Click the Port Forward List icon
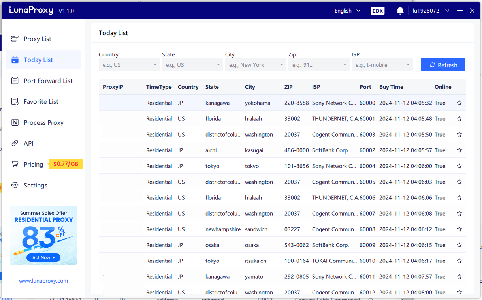 coord(15,81)
